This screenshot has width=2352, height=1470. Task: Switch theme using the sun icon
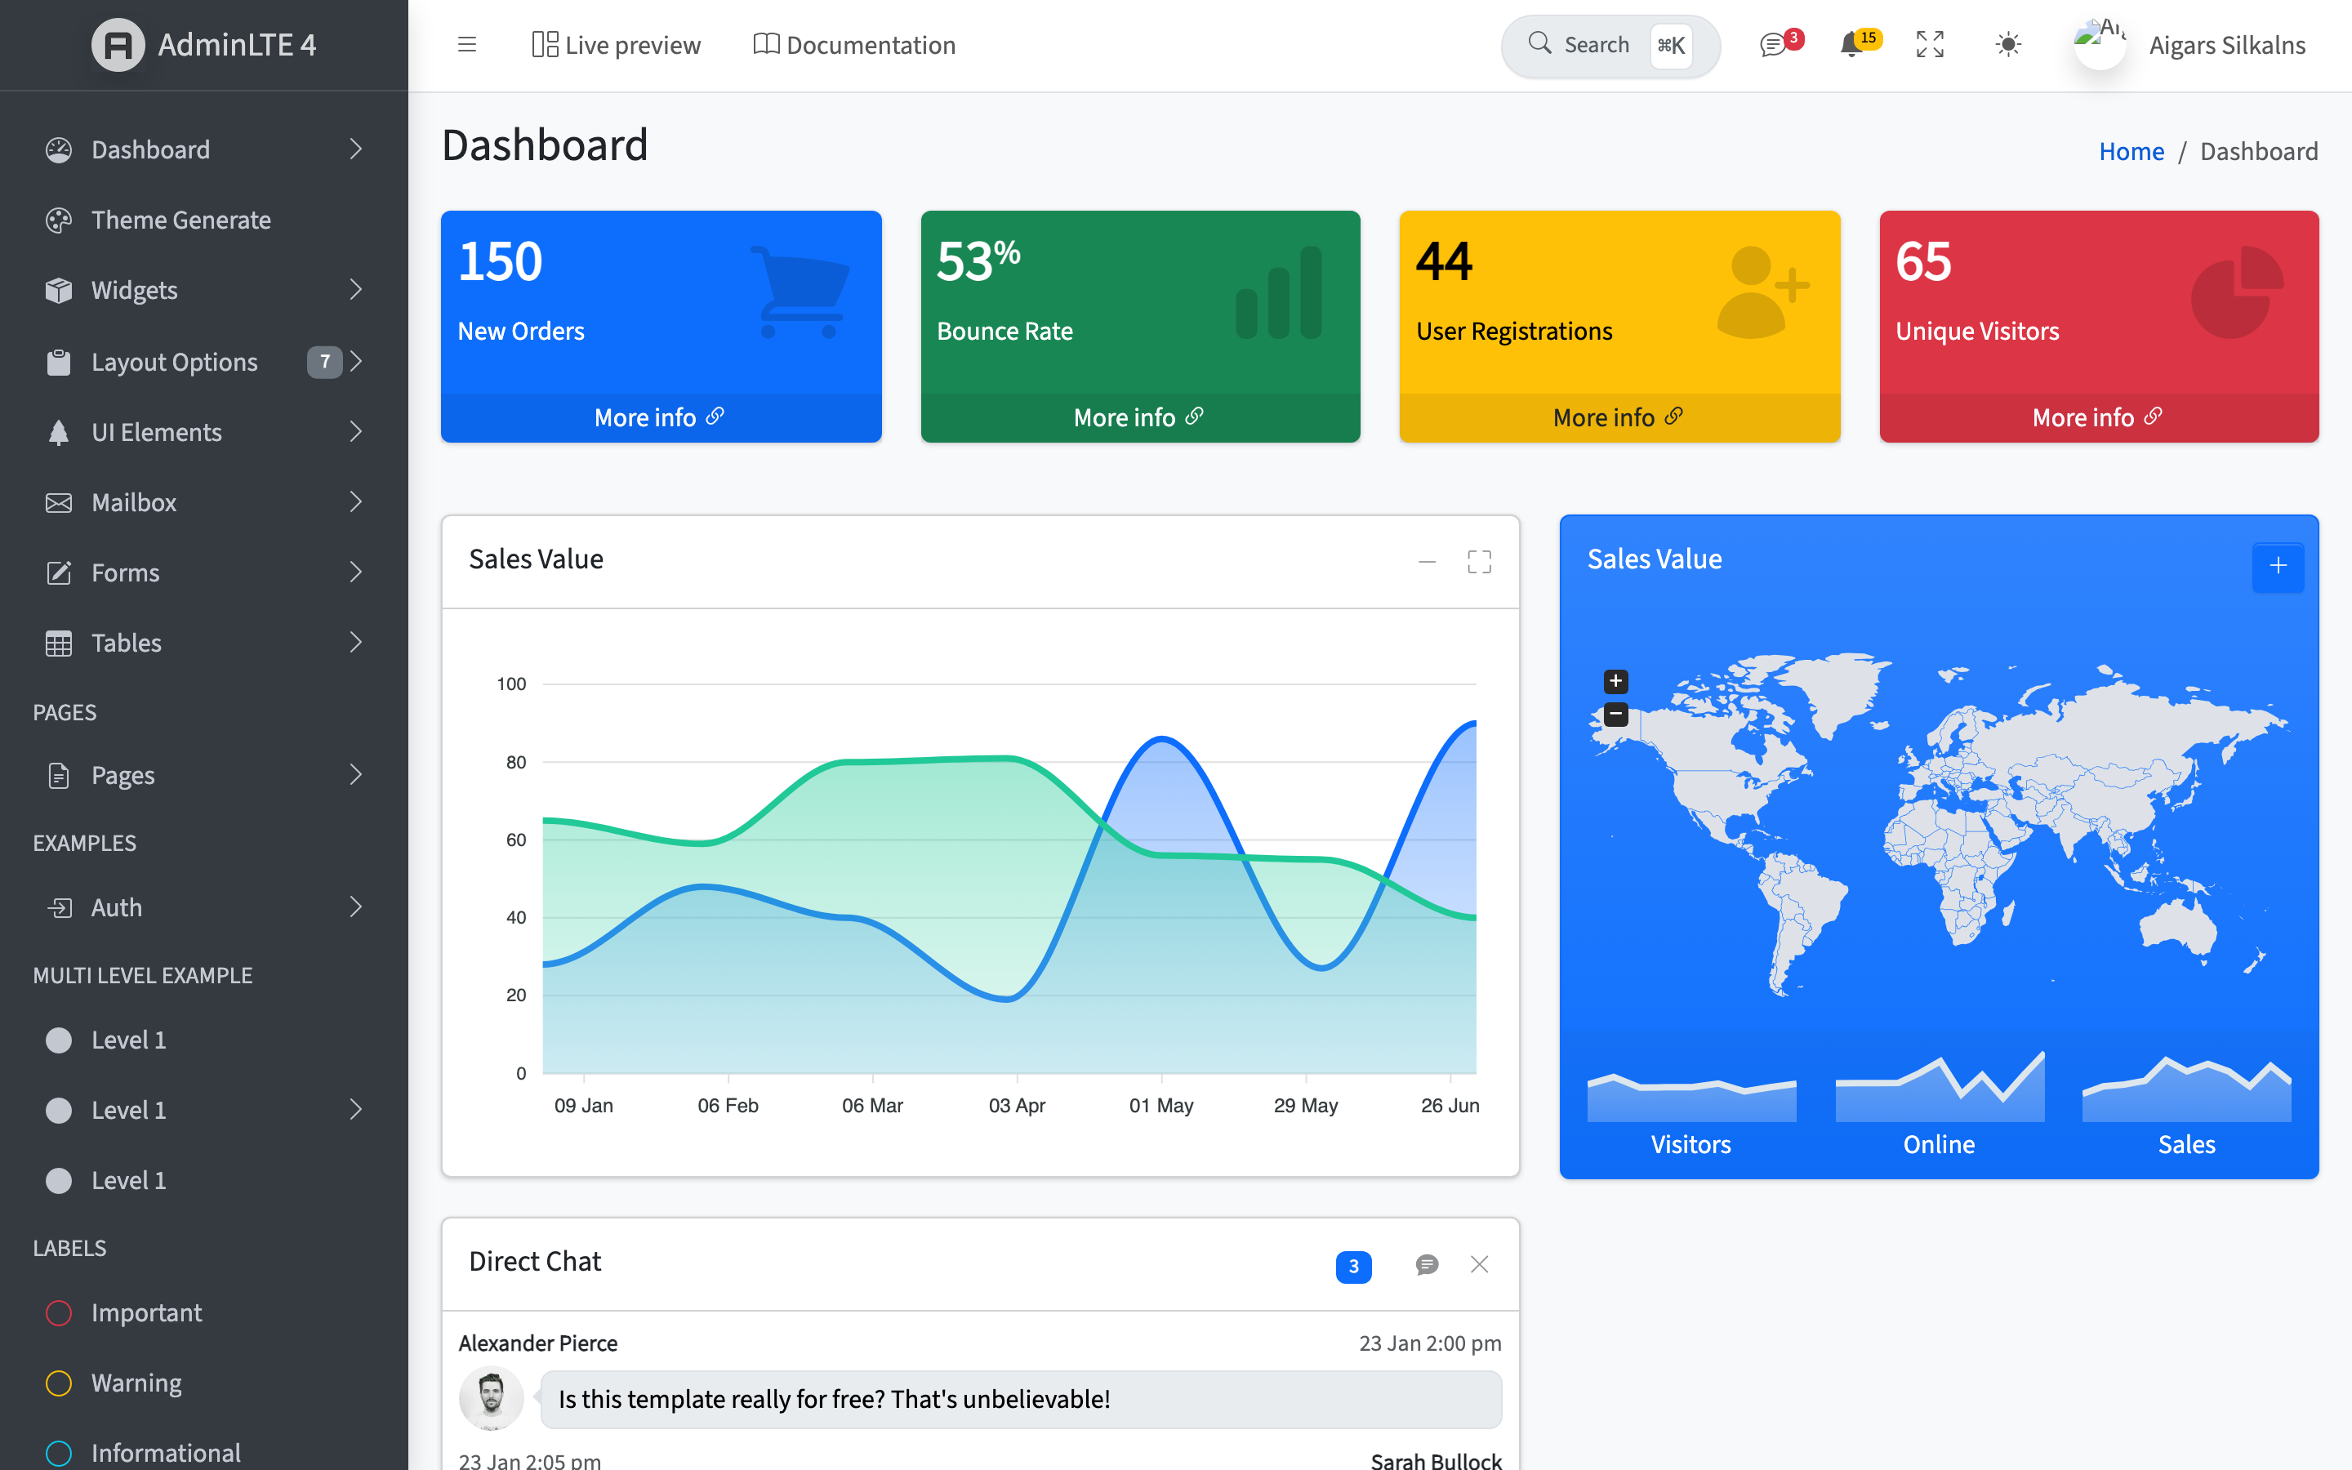(2007, 45)
